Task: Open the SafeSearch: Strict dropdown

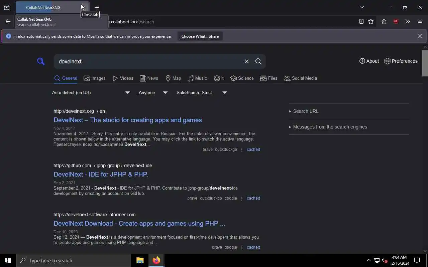Action: click(x=202, y=92)
